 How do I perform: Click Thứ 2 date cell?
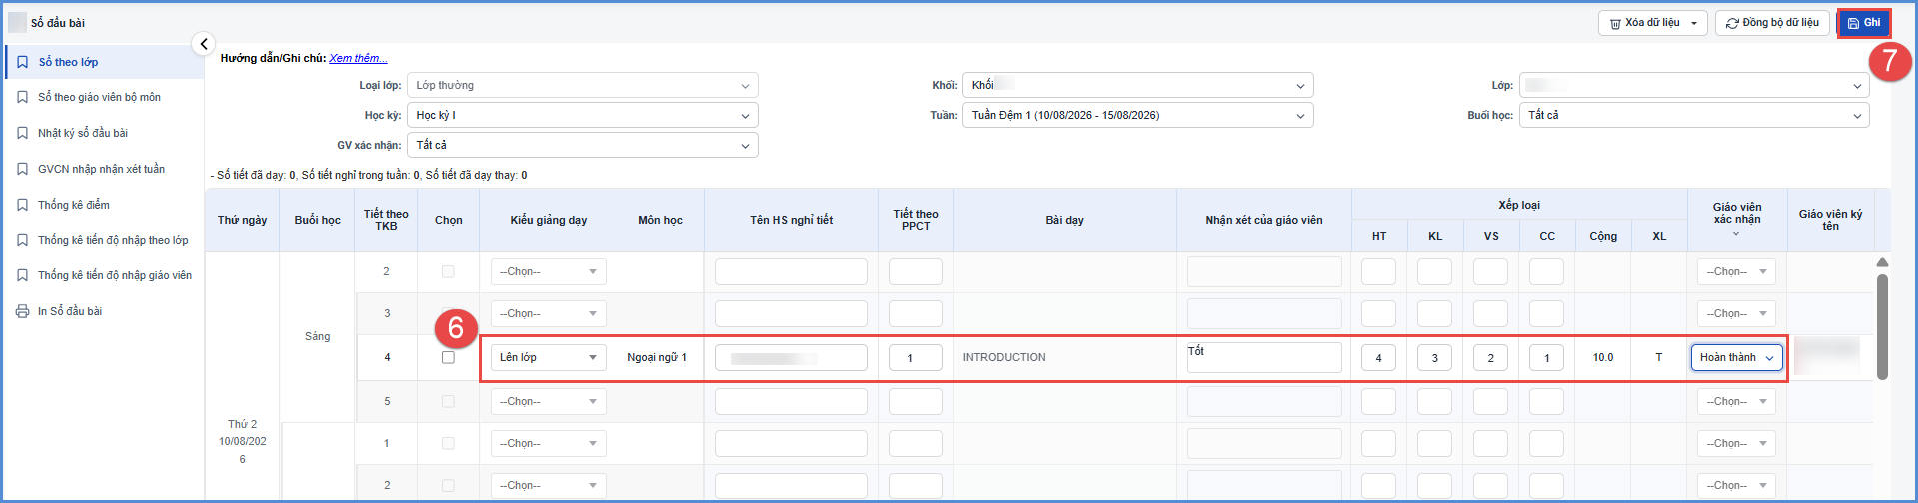pyautogui.click(x=242, y=441)
